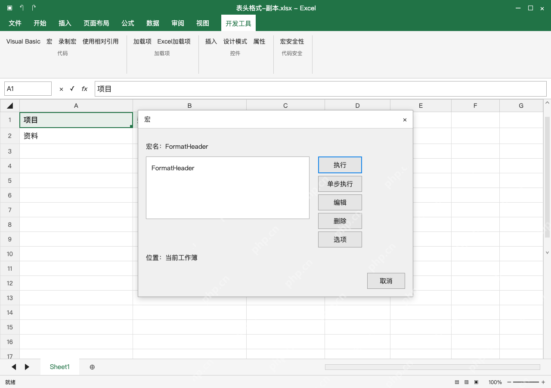Select column G header
This screenshot has height=388, width=551.
point(521,106)
